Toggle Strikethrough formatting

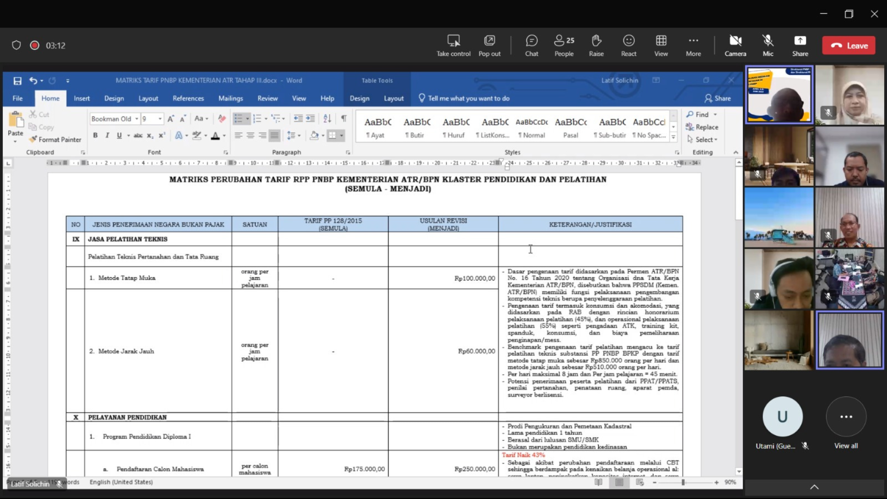pyautogui.click(x=138, y=135)
